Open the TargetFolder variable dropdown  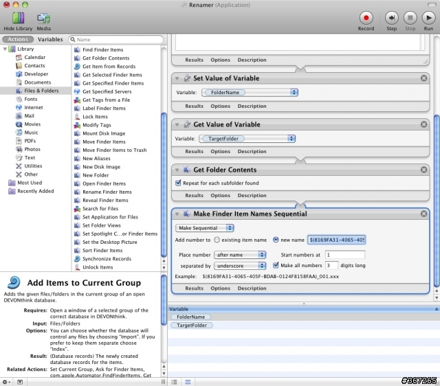tap(247, 139)
